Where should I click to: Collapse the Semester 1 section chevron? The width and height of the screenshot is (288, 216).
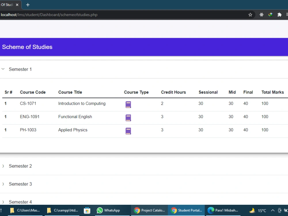(x=3, y=69)
